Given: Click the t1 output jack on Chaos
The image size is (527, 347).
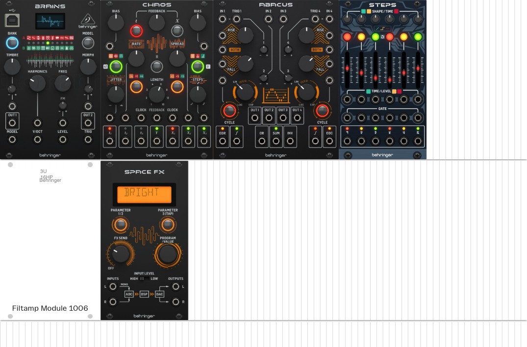Looking at the screenshot, I should pos(110,142).
